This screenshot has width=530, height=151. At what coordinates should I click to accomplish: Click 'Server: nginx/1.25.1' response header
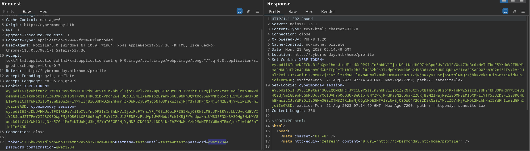(295, 24)
